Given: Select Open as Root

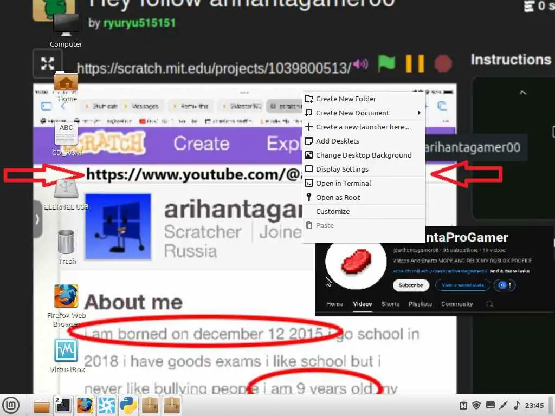Looking at the screenshot, I should (364, 197).
